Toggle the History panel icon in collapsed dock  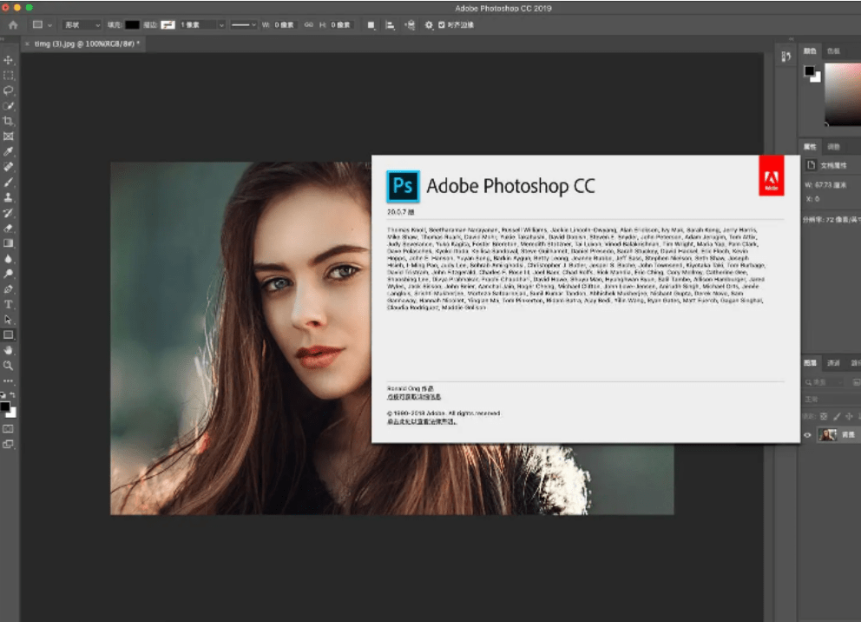pos(786,56)
